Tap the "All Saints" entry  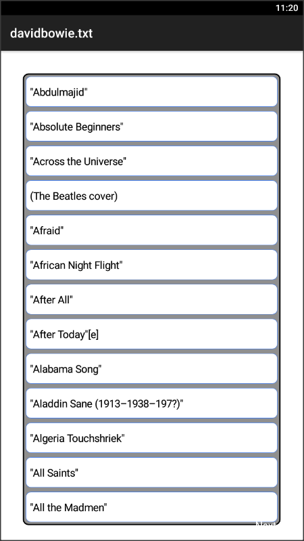151,473
